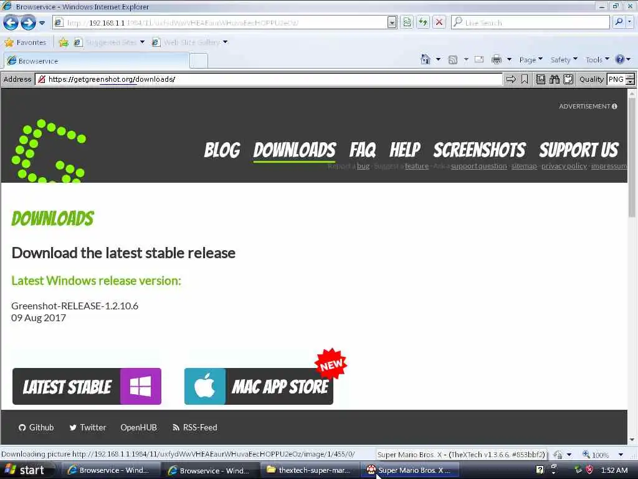Click the Greenshot green dotted logo
The image size is (638, 479).
point(49,151)
